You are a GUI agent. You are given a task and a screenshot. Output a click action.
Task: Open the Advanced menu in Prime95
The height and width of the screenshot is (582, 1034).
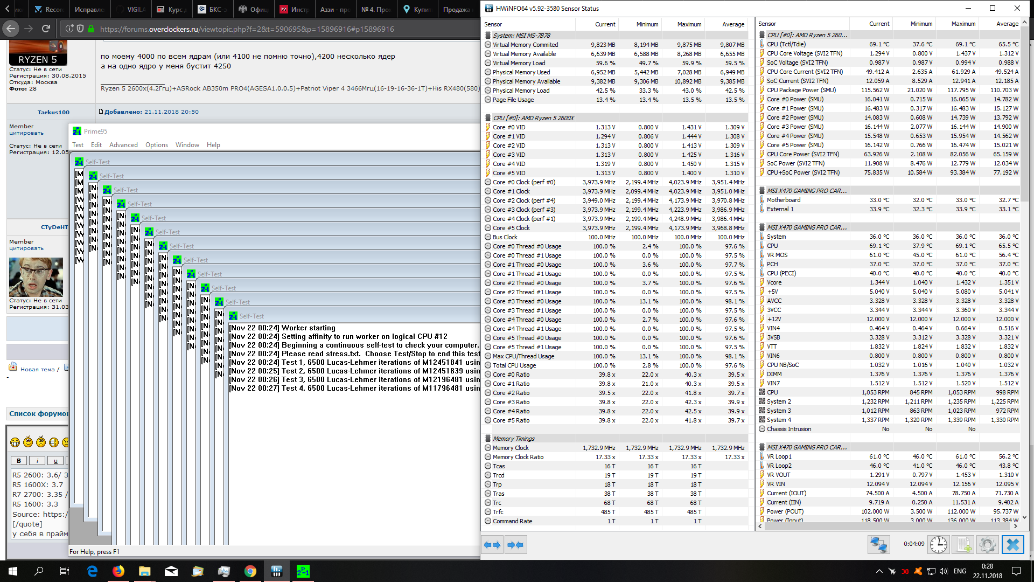click(123, 145)
